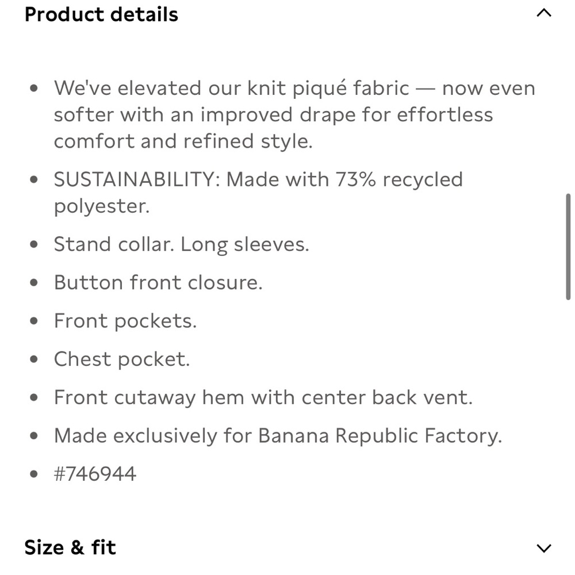This screenshot has width=575, height=575.
Task: Open the Size & fit section heading
Action: click(x=70, y=547)
